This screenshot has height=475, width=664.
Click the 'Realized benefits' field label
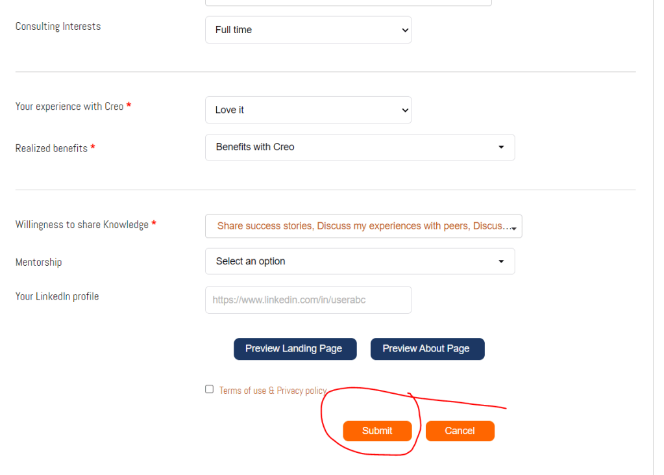point(51,149)
